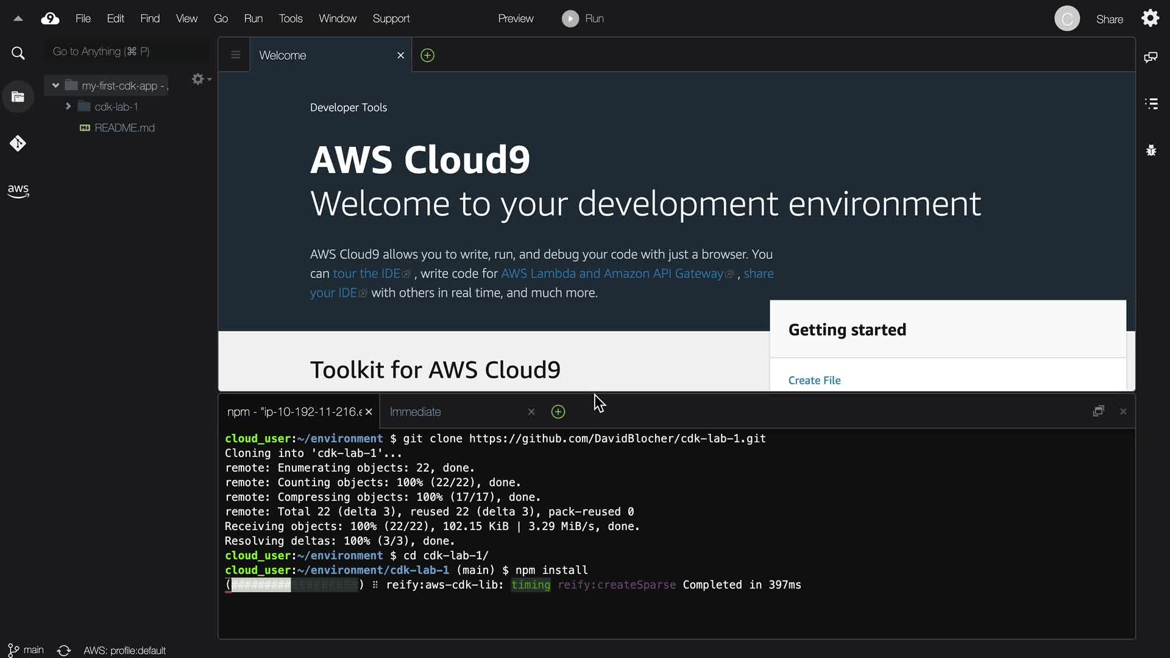The width and height of the screenshot is (1170, 658).
Task: Open the AWS Toolkit sidebar panel
Action: (18, 191)
